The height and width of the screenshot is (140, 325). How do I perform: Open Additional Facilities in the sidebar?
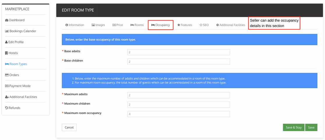(21, 97)
